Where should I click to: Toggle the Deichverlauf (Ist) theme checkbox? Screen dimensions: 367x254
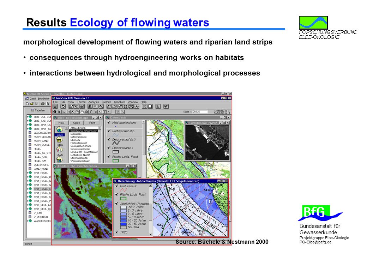109,139
